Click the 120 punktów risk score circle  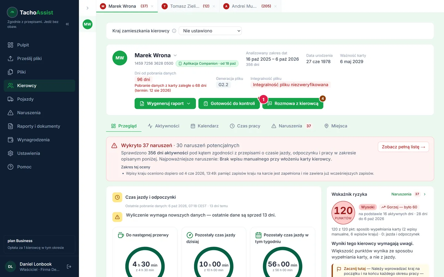tap(343, 212)
